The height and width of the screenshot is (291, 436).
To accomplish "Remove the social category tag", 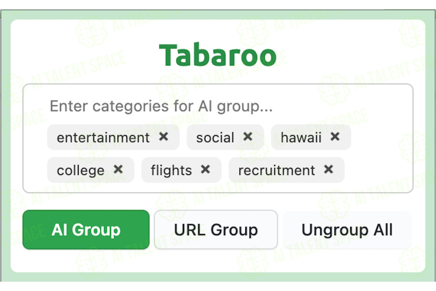I will [248, 136].
